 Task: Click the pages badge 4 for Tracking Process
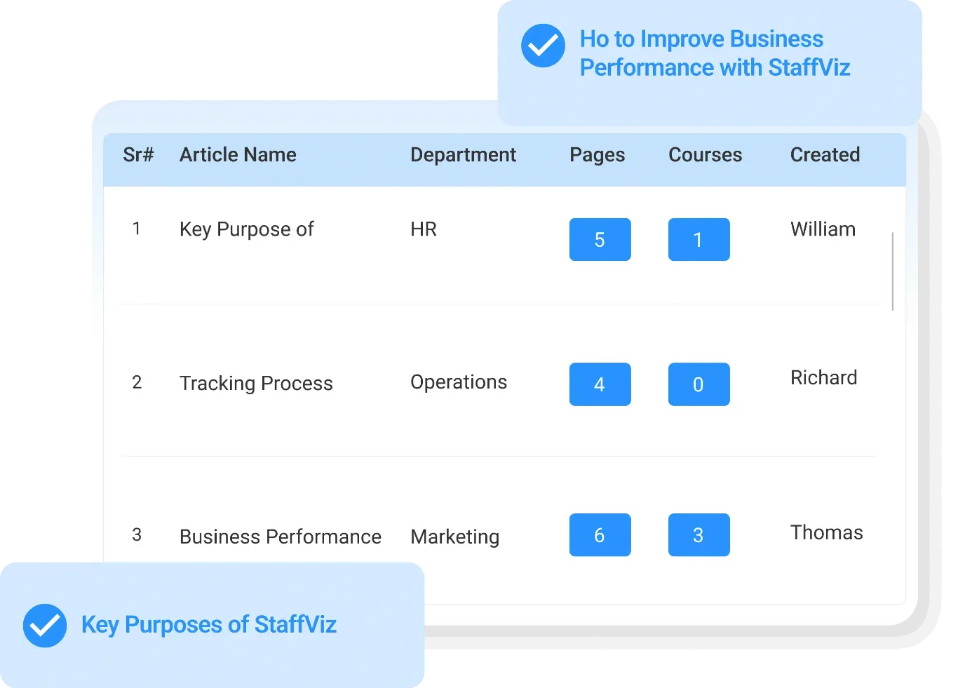(600, 384)
